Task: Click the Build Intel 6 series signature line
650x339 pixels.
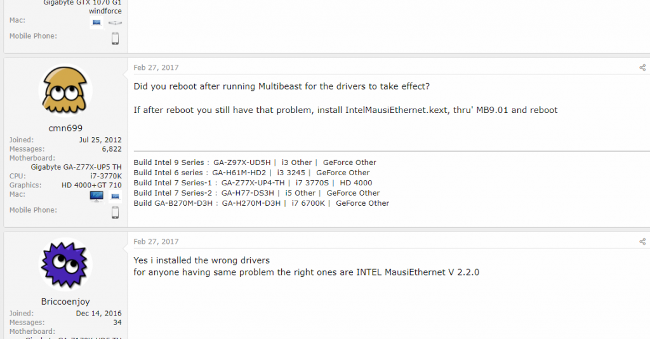Action: click(x=251, y=173)
